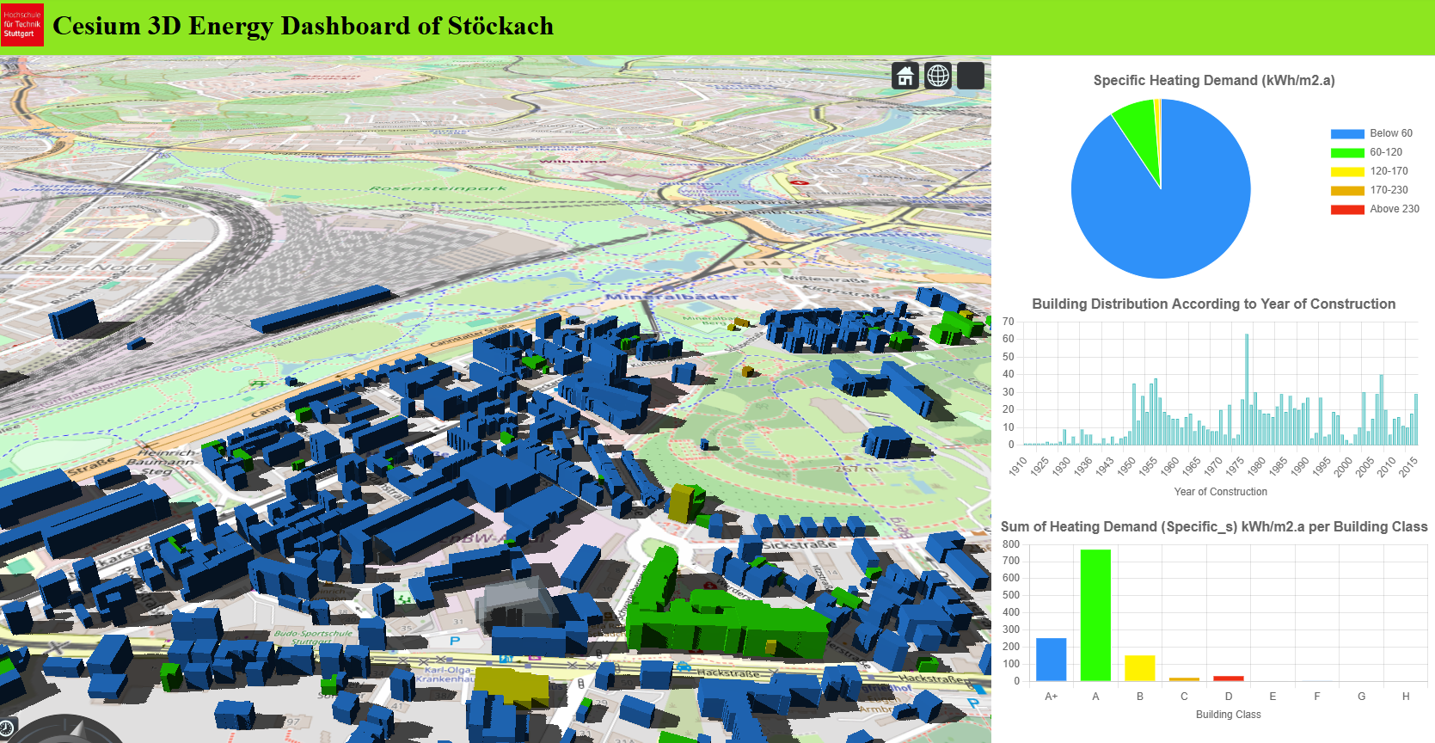Click the red 'Above 230' legend swatch

[x=1347, y=210]
